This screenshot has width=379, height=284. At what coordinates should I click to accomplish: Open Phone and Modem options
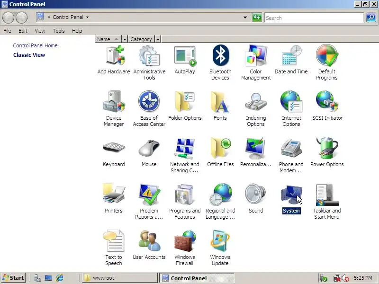point(291,155)
